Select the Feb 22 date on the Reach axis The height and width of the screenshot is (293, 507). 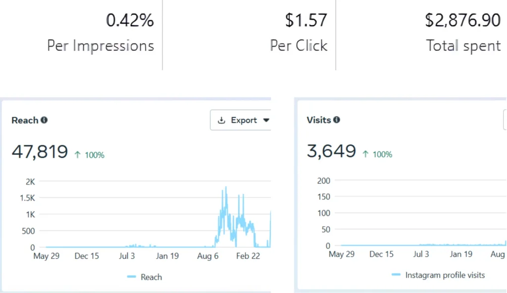tap(248, 256)
